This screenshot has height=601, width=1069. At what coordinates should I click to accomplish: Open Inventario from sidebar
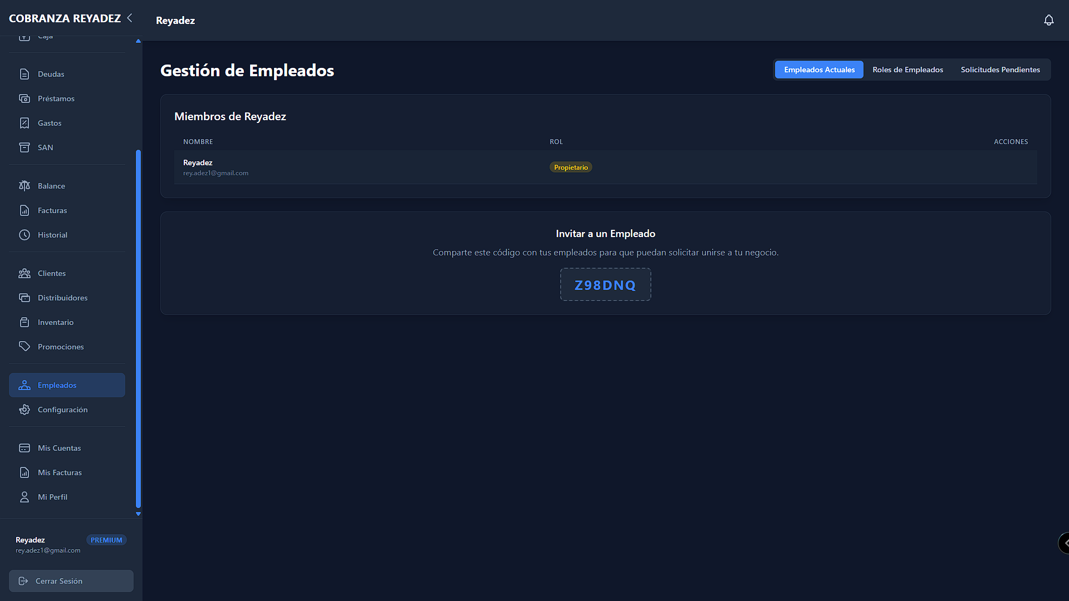tap(67, 322)
